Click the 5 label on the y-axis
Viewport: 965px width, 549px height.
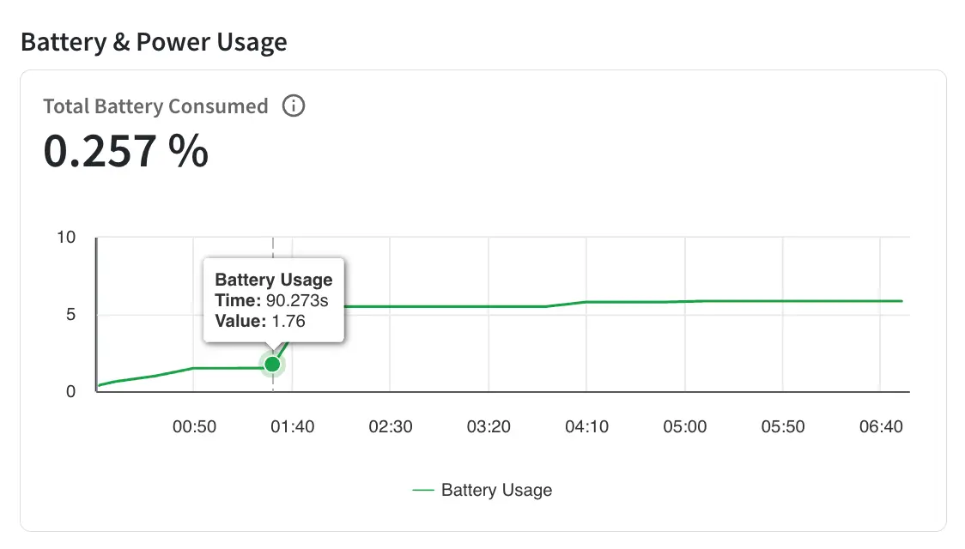point(70,315)
